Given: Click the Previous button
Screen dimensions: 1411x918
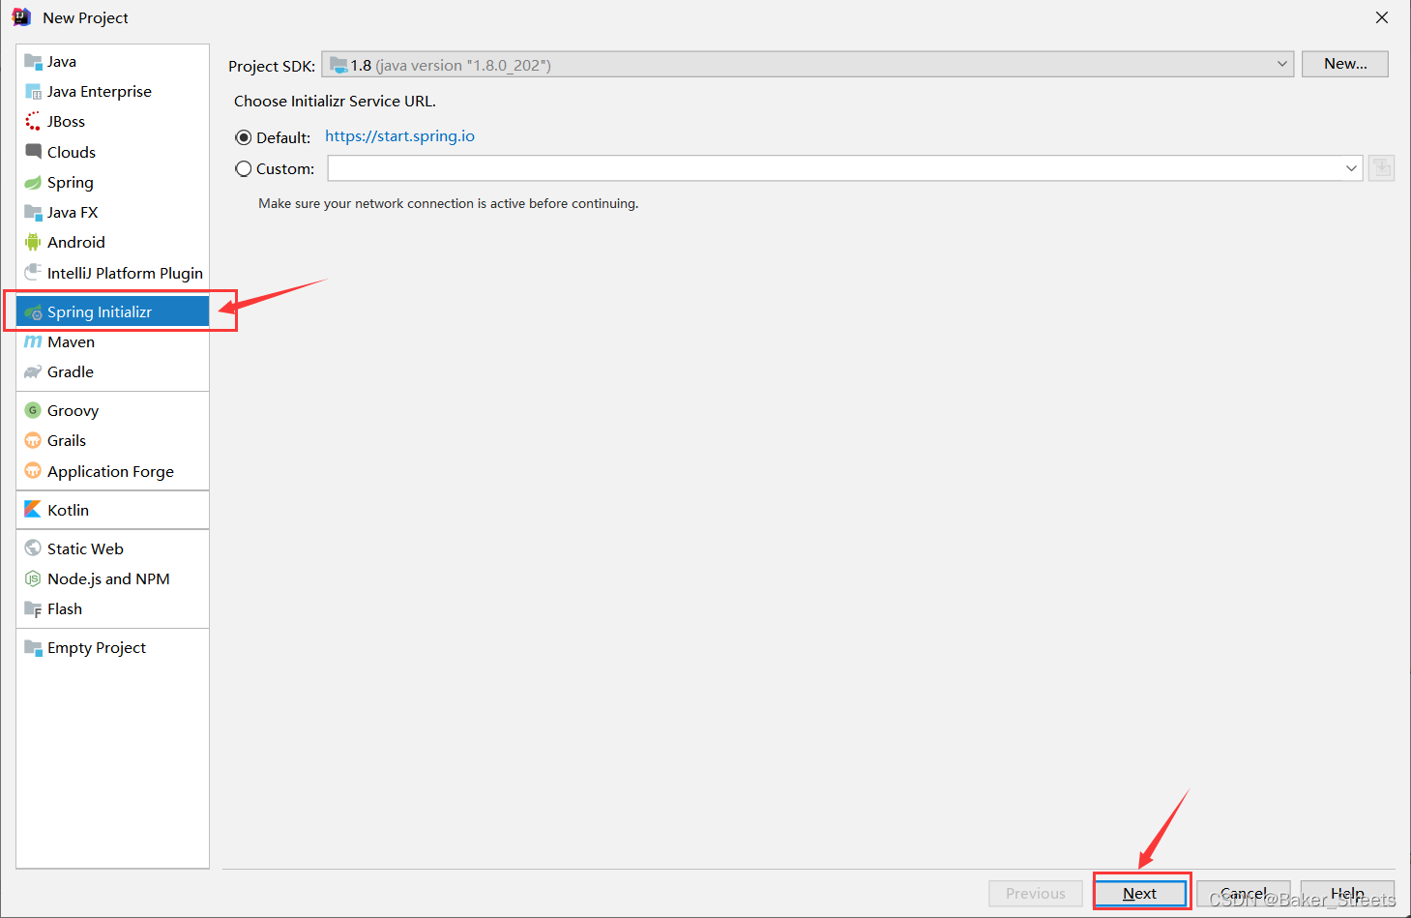Looking at the screenshot, I should (1036, 894).
